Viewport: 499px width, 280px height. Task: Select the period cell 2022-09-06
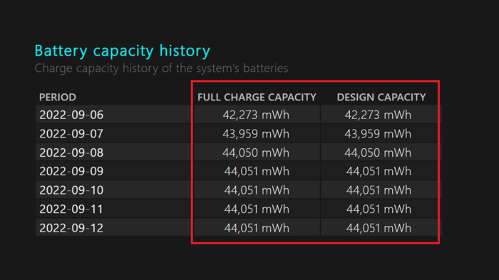pos(71,115)
